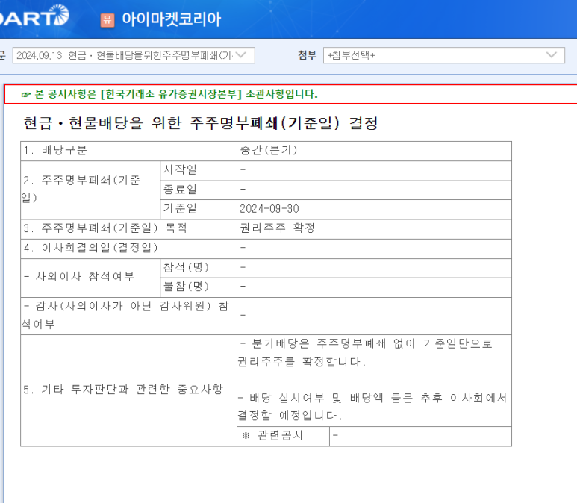Click the 첨부 label beside the attachment box

pos(307,55)
